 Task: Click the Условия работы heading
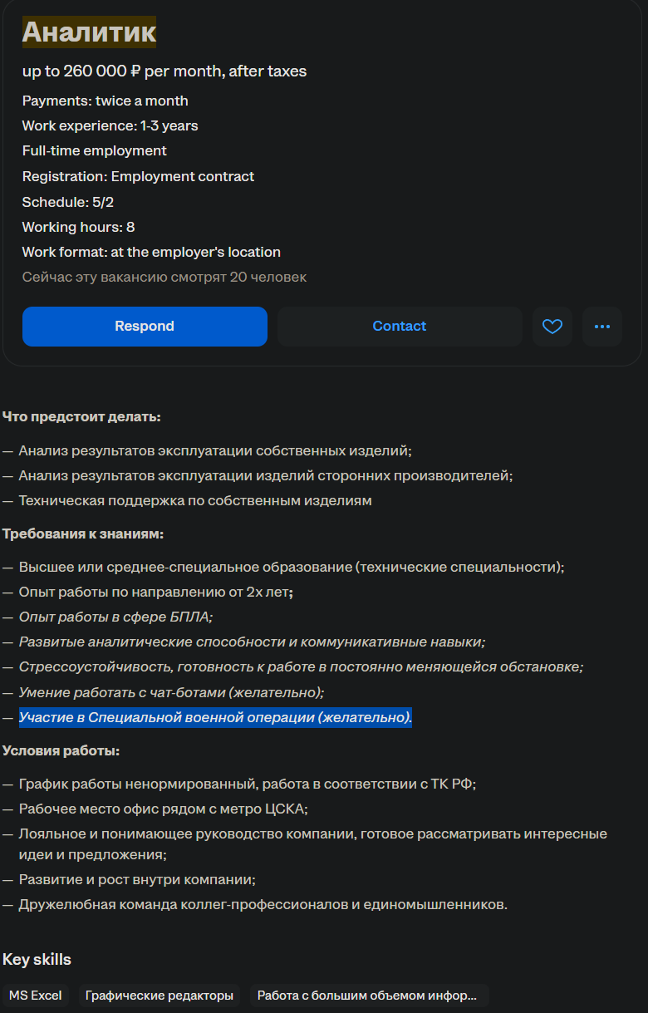pyautogui.click(x=61, y=750)
